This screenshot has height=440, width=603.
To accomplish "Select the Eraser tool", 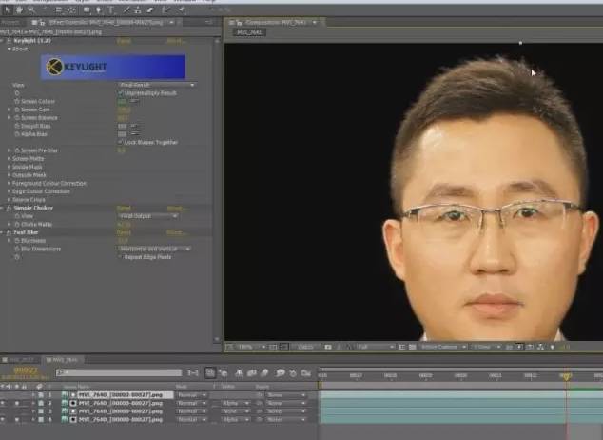I will pos(150,10).
